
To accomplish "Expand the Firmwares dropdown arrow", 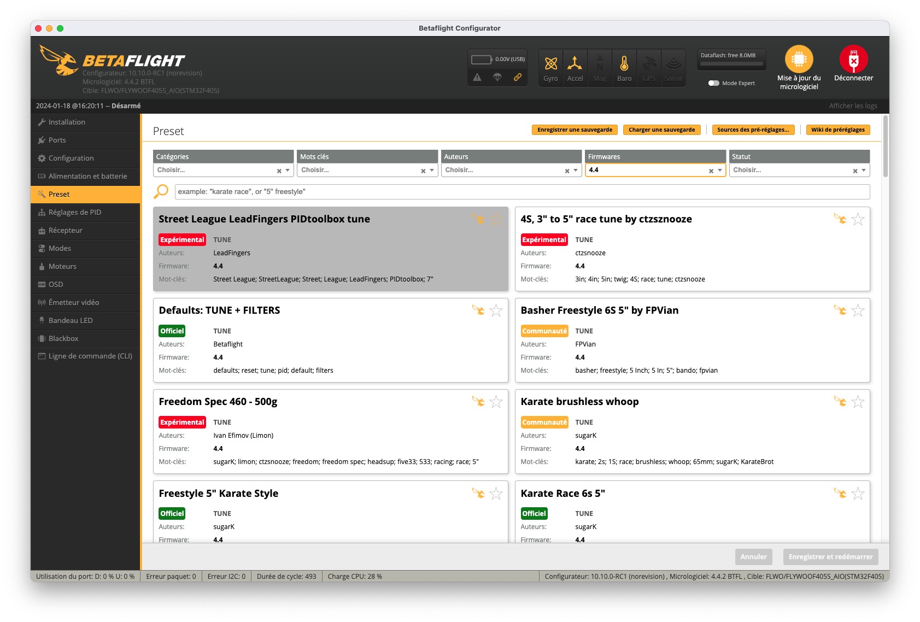I will (720, 171).
